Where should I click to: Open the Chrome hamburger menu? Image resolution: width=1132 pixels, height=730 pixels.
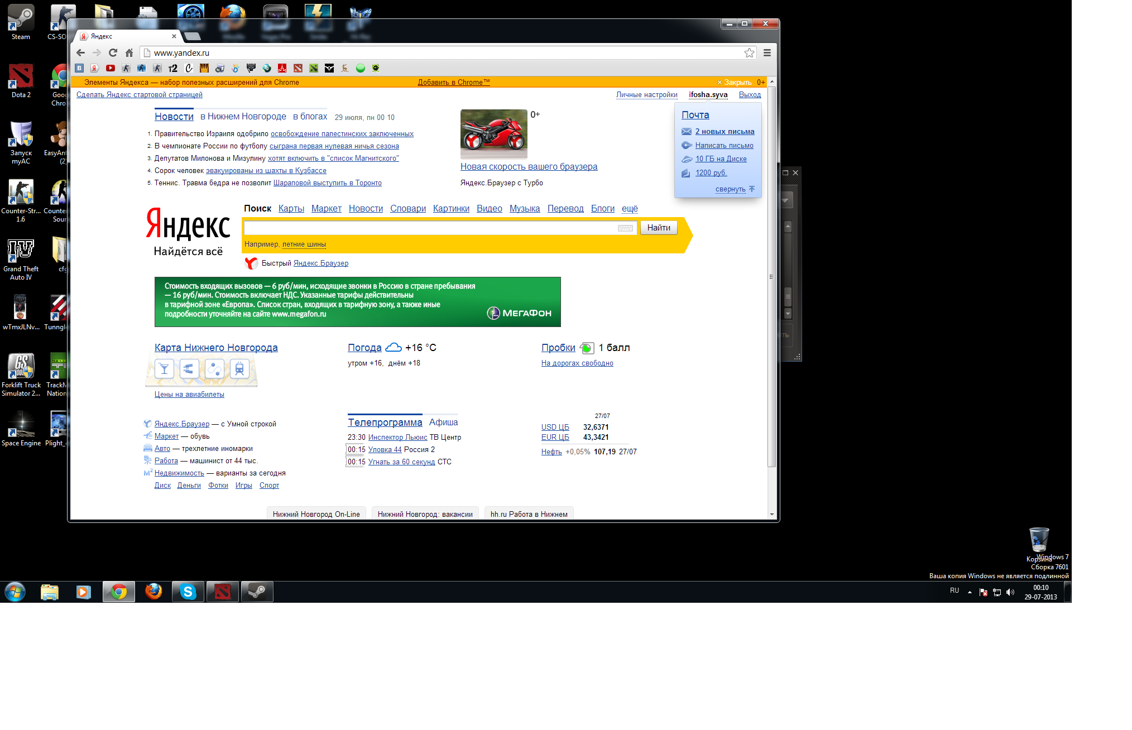[767, 52]
